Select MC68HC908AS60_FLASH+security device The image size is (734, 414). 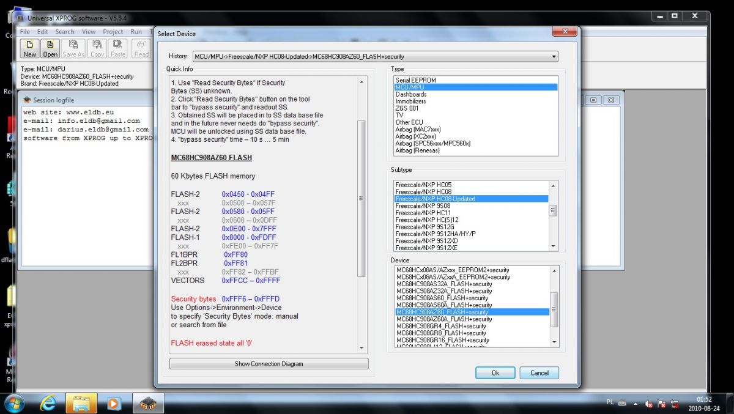pos(471,298)
